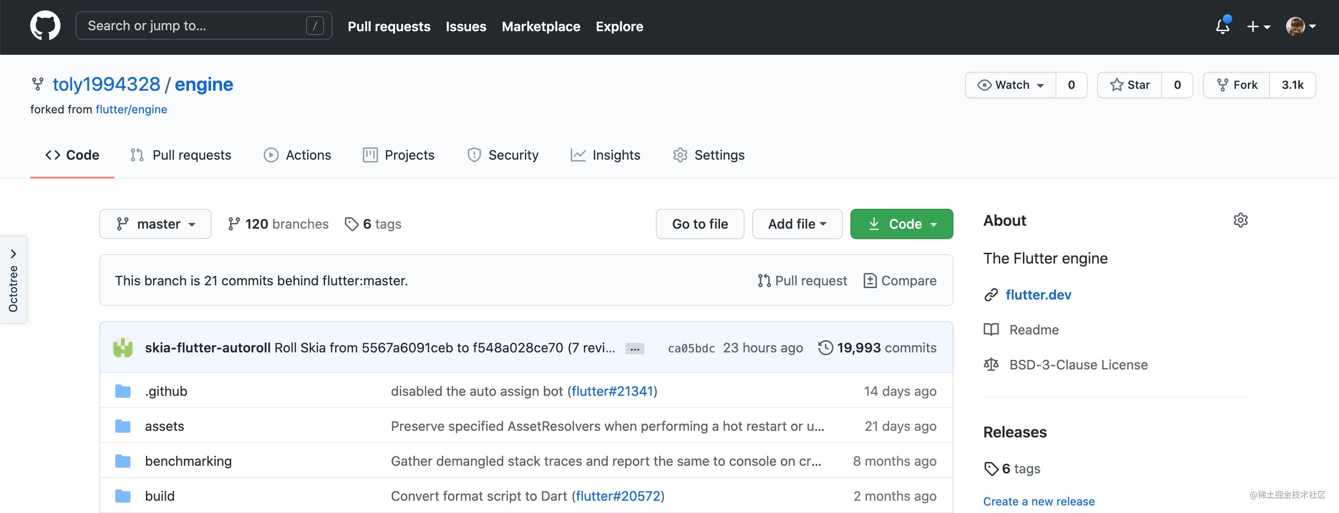Open the engine repository name link
The image size is (1339, 513).
204,84
